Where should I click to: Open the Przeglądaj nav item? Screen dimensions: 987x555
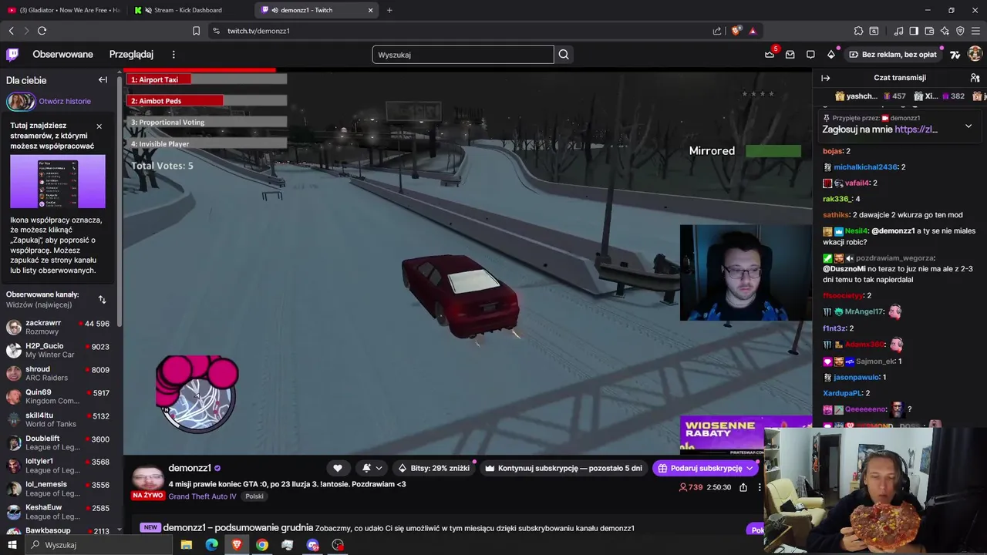tap(131, 54)
